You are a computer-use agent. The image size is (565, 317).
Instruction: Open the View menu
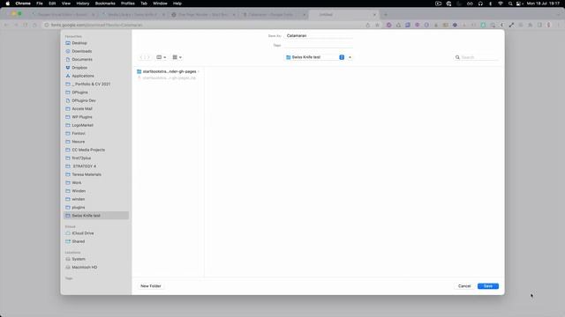coord(66,4)
